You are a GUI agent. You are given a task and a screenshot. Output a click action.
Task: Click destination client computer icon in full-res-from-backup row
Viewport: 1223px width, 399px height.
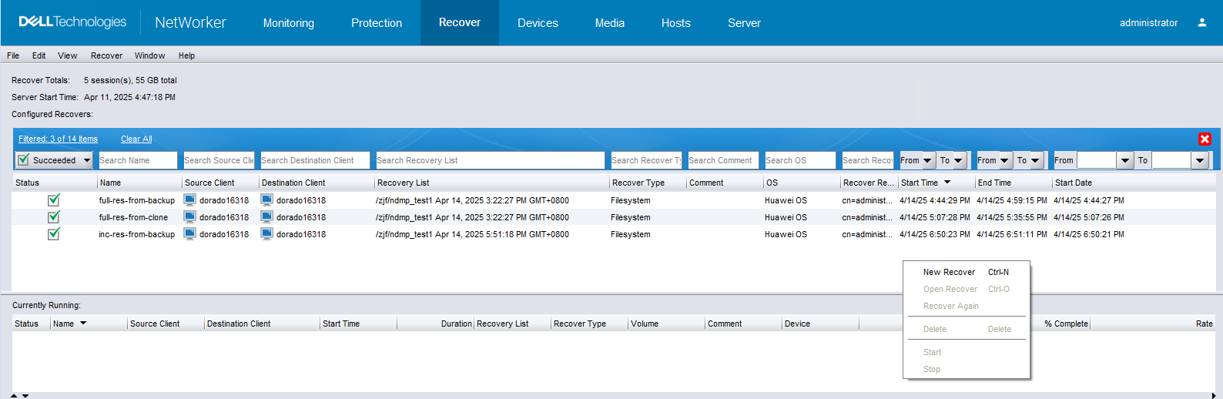click(x=266, y=200)
